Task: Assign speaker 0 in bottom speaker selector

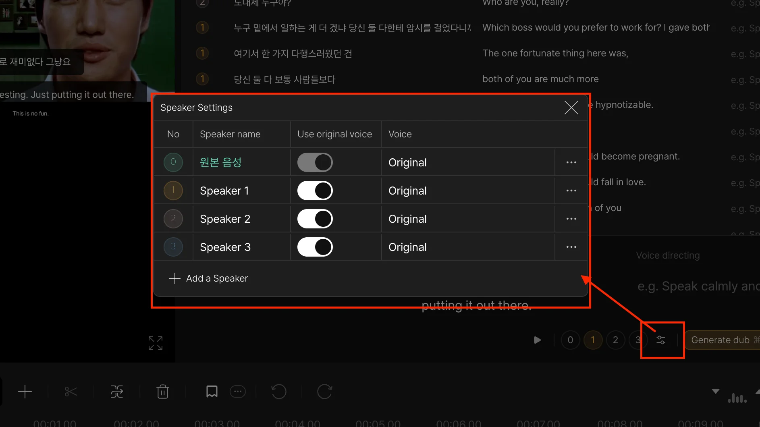Action: click(570, 340)
